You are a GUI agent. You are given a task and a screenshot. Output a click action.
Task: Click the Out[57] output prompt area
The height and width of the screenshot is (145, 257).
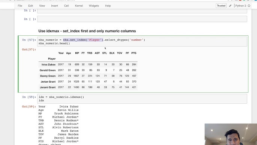[x=29, y=50]
